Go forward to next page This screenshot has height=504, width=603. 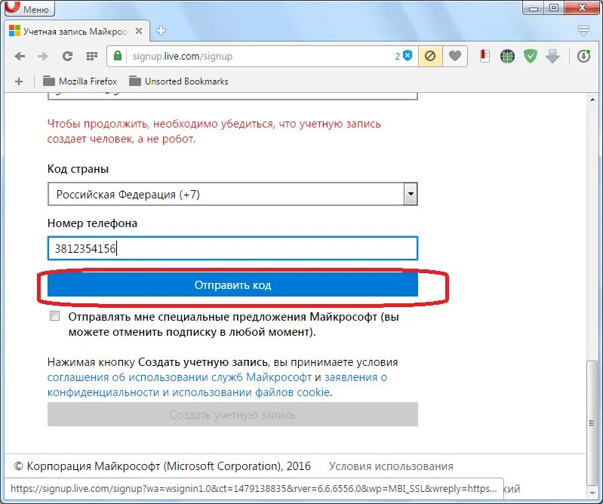[x=43, y=57]
